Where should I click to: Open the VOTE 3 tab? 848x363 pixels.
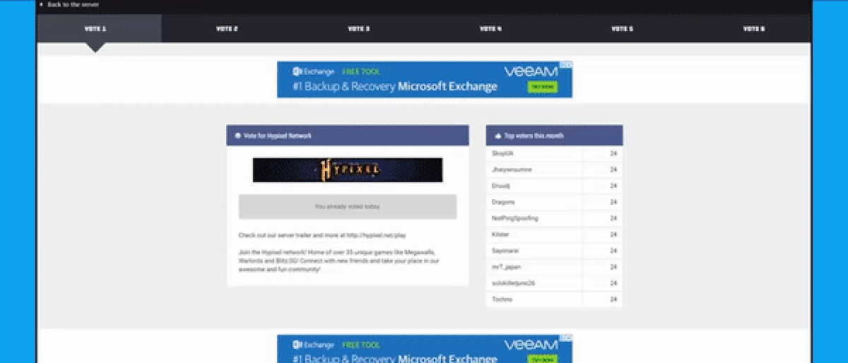tap(358, 29)
